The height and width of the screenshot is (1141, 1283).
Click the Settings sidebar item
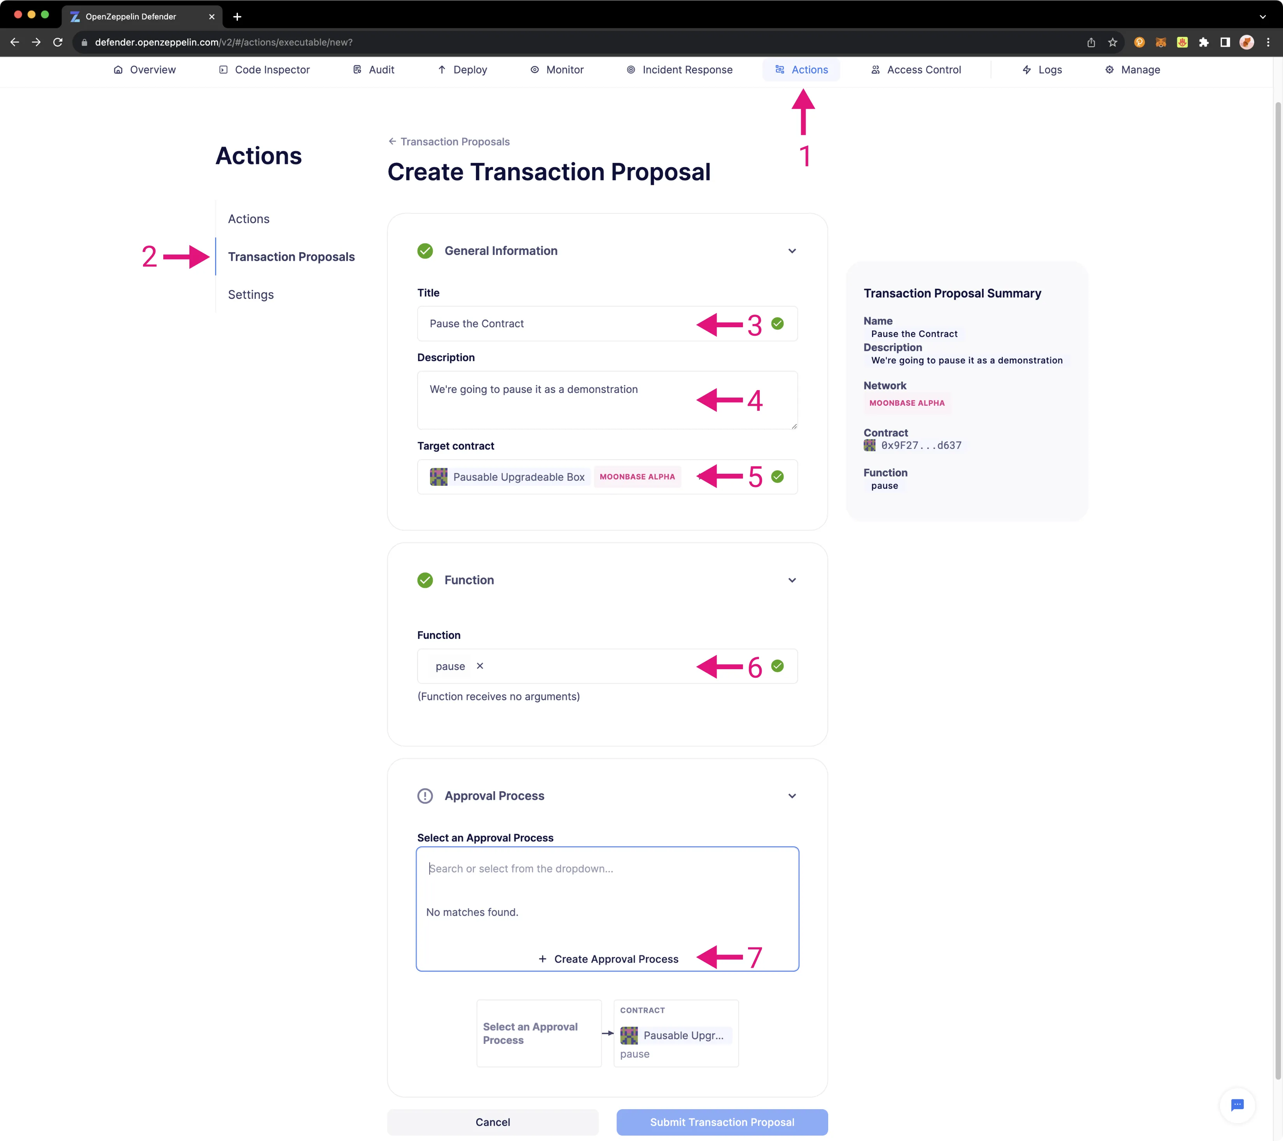click(251, 294)
